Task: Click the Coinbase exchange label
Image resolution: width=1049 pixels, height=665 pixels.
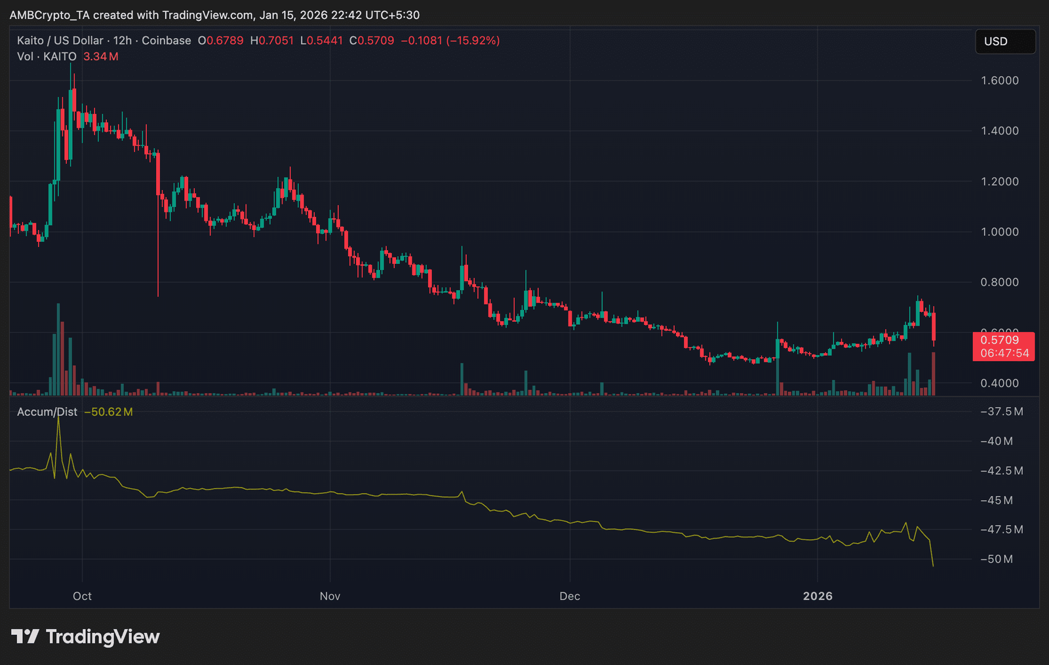Action: pos(167,41)
